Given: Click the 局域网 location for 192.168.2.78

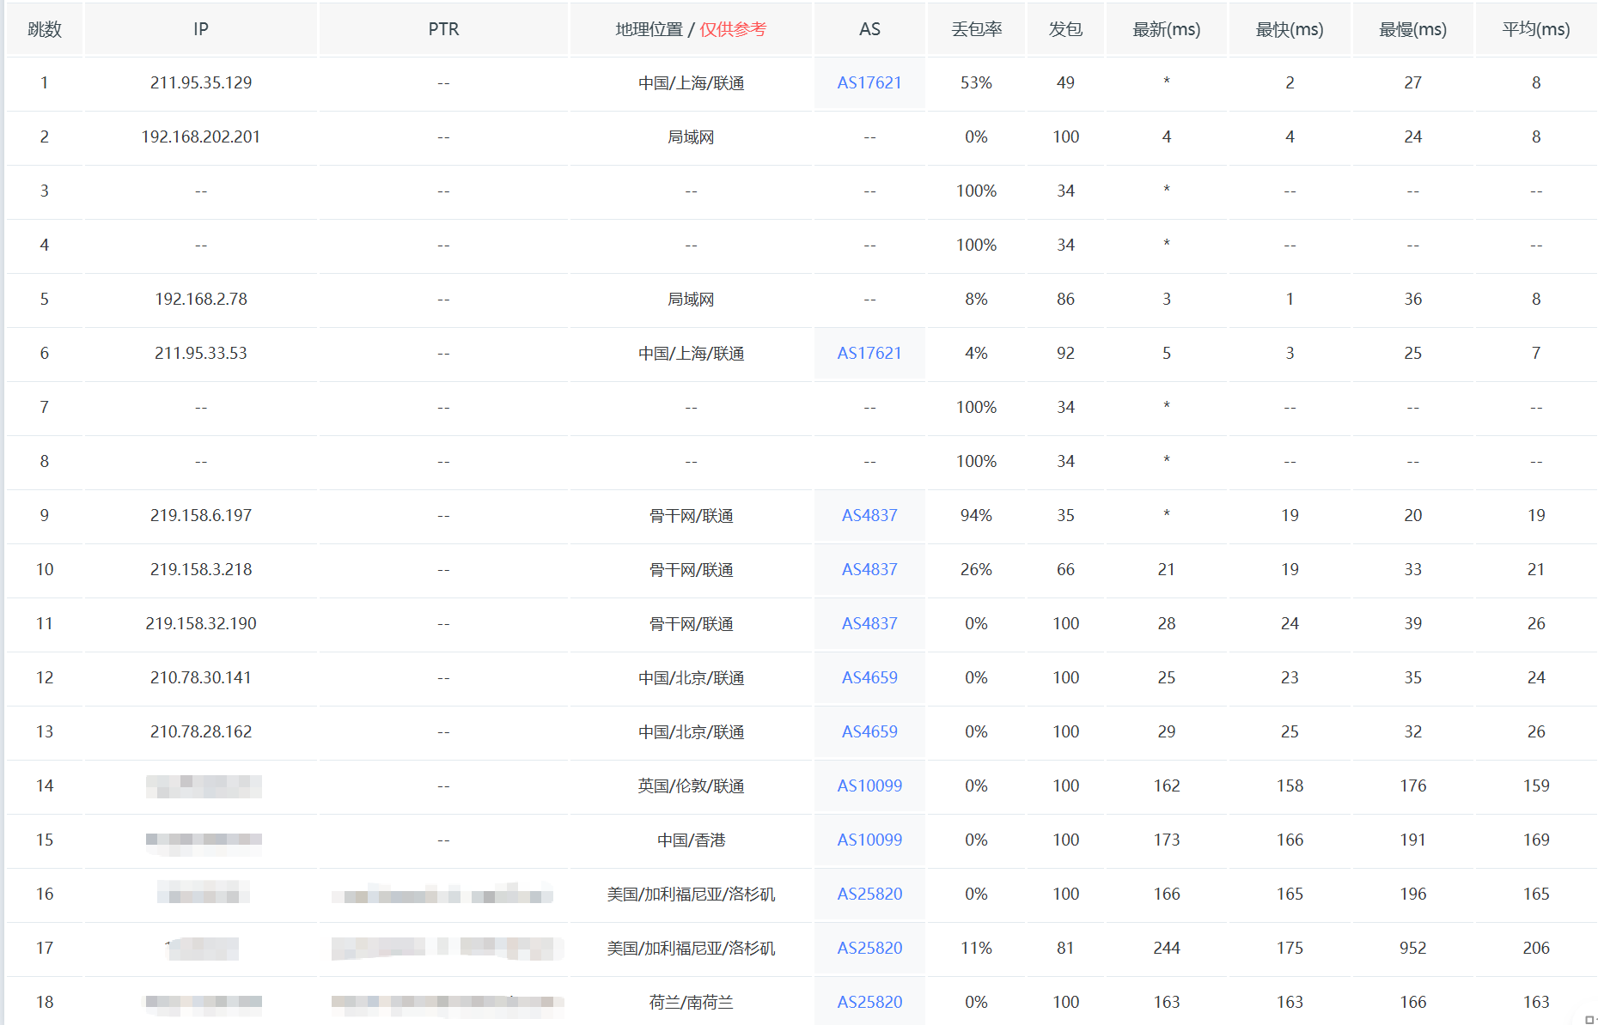Looking at the screenshot, I should (691, 299).
